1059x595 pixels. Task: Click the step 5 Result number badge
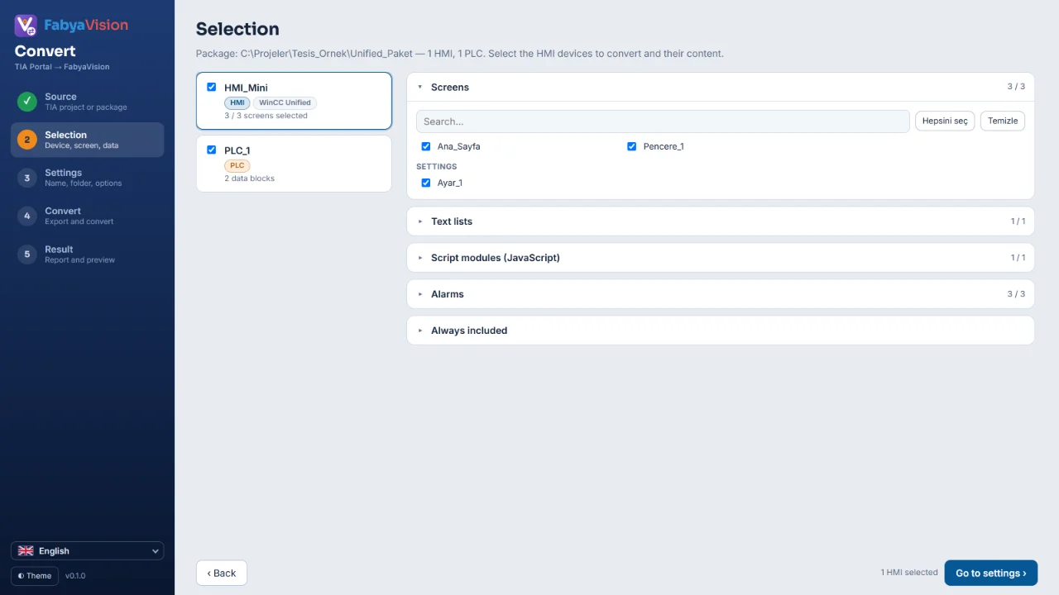[27, 255]
